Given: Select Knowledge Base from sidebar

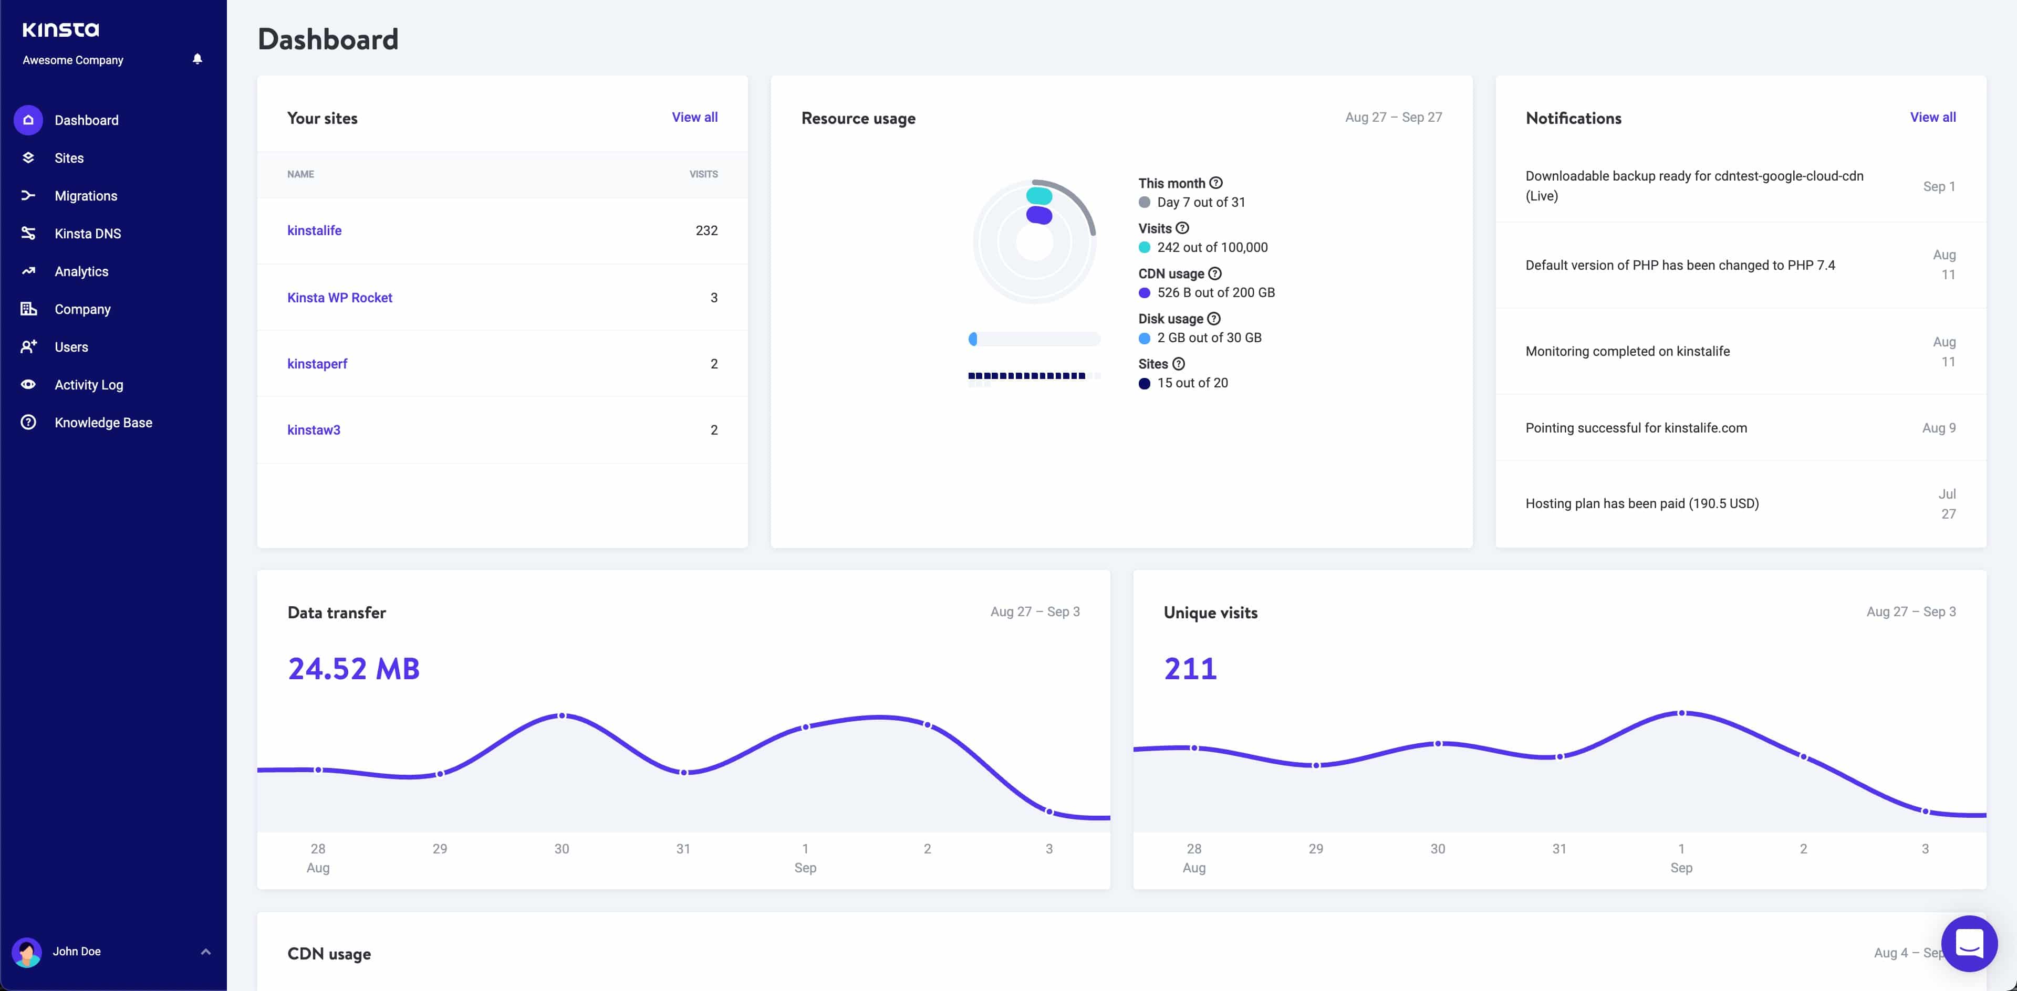Looking at the screenshot, I should [x=103, y=421].
